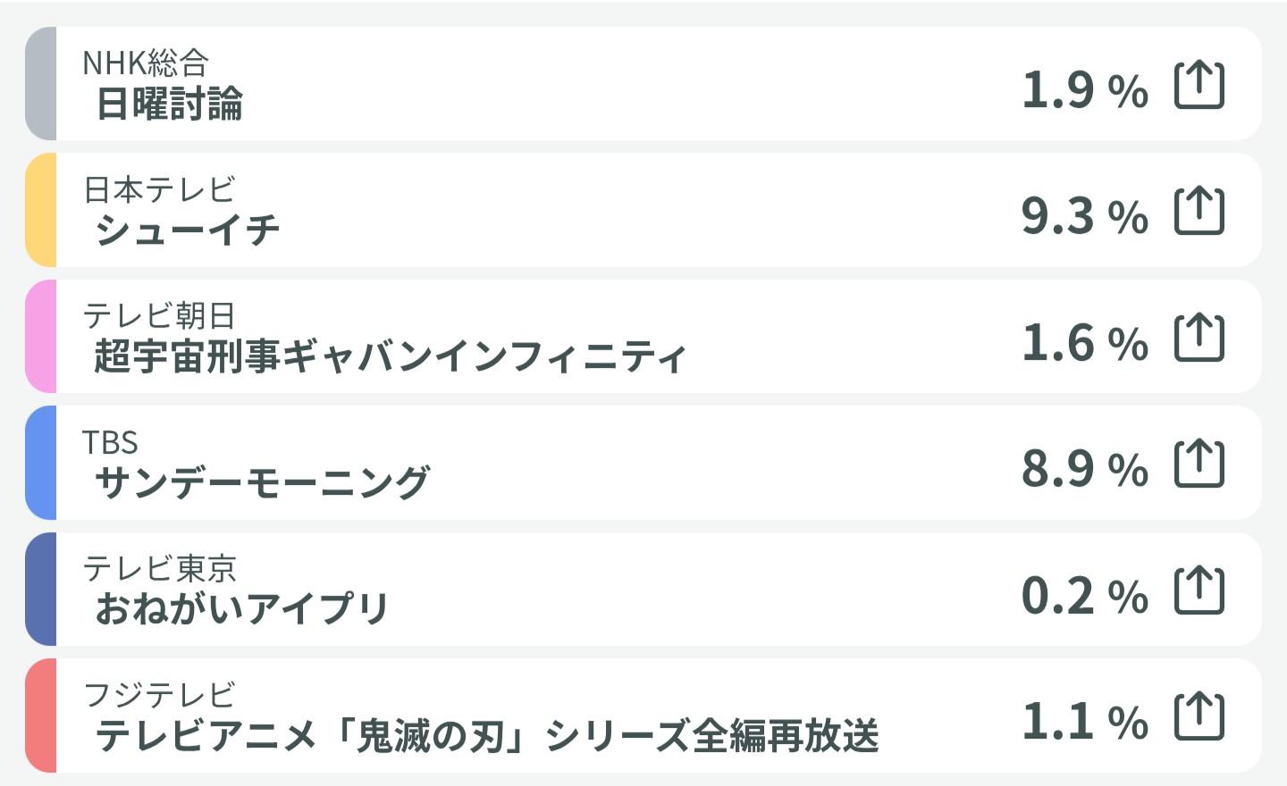The height and width of the screenshot is (786, 1287).
Task: Share the 超宇宙刑事ギャバンインフィニティ rating
Action: coord(1199,338)
